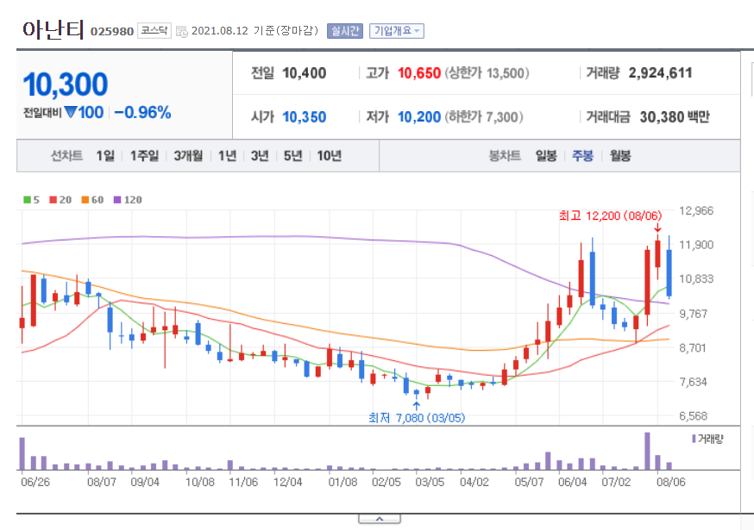Click the purple 120 moving average legend

(128, 200)
